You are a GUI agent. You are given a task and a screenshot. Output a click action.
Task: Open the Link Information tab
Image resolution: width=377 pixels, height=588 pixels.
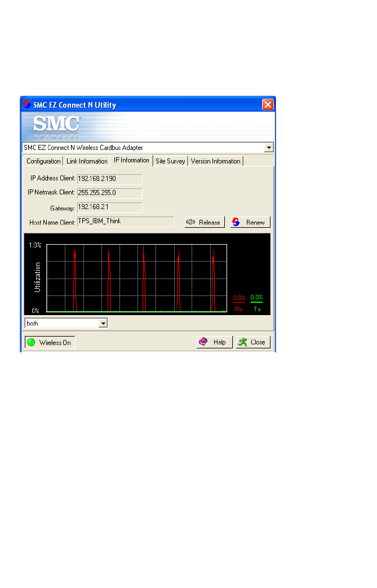click(x=87, y=161)
